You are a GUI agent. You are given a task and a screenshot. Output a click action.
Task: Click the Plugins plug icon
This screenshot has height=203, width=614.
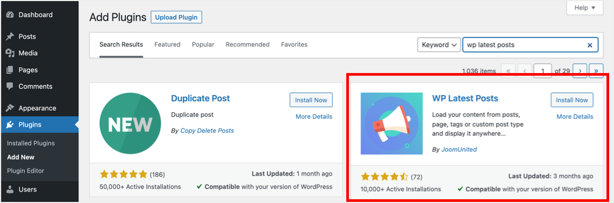pyautogui.click(x=10, y=125)
